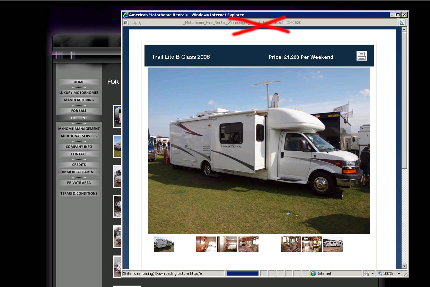This screenshot has height=287, width=430.
Task: Open TERMS & CONDITIONS in the sidebar
Action: coord(79,194)
